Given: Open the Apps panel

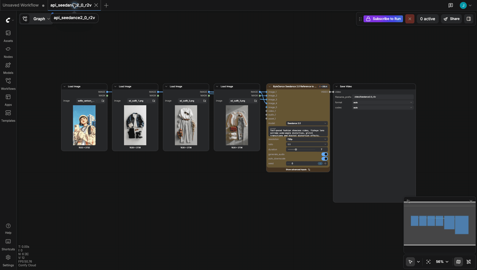Looking at the screenshot, I should tap(8, 100).
